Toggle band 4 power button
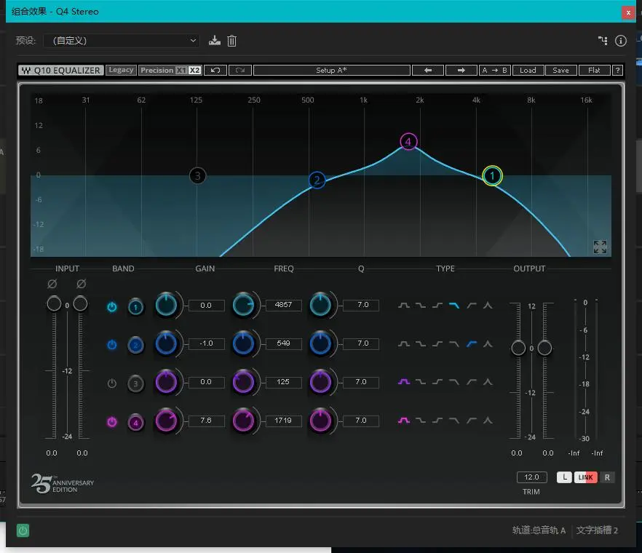 point(112,421)
